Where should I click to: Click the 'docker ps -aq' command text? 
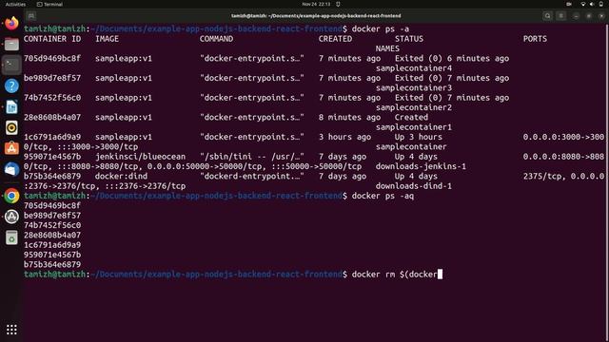coord(383,196)
